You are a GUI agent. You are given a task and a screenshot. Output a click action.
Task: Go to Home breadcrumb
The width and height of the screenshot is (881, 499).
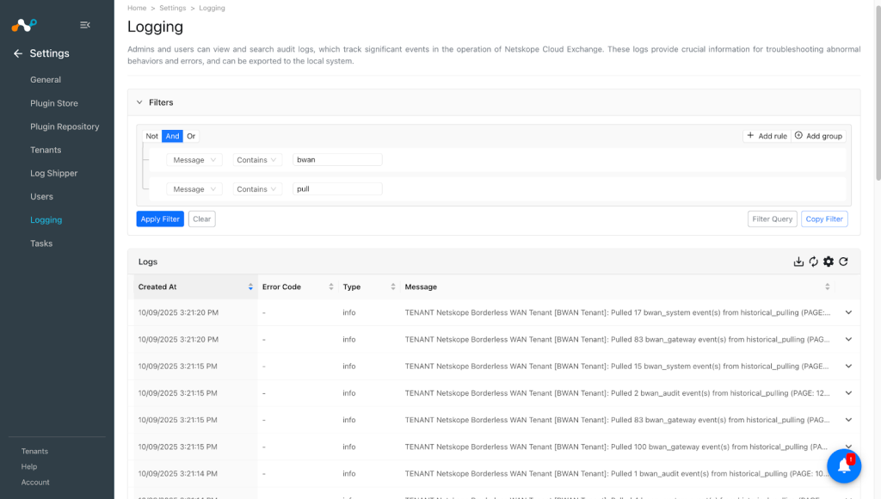[137, 8]
